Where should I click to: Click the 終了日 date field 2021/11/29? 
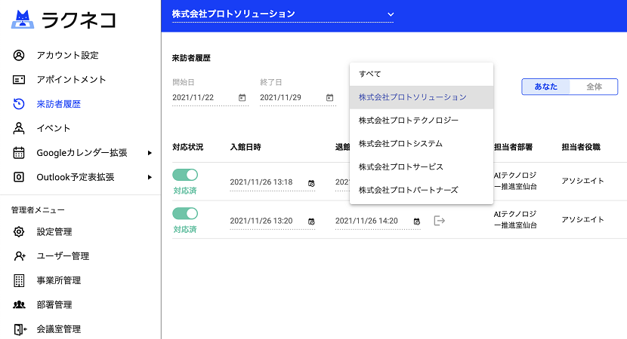[x=298, y=98]
